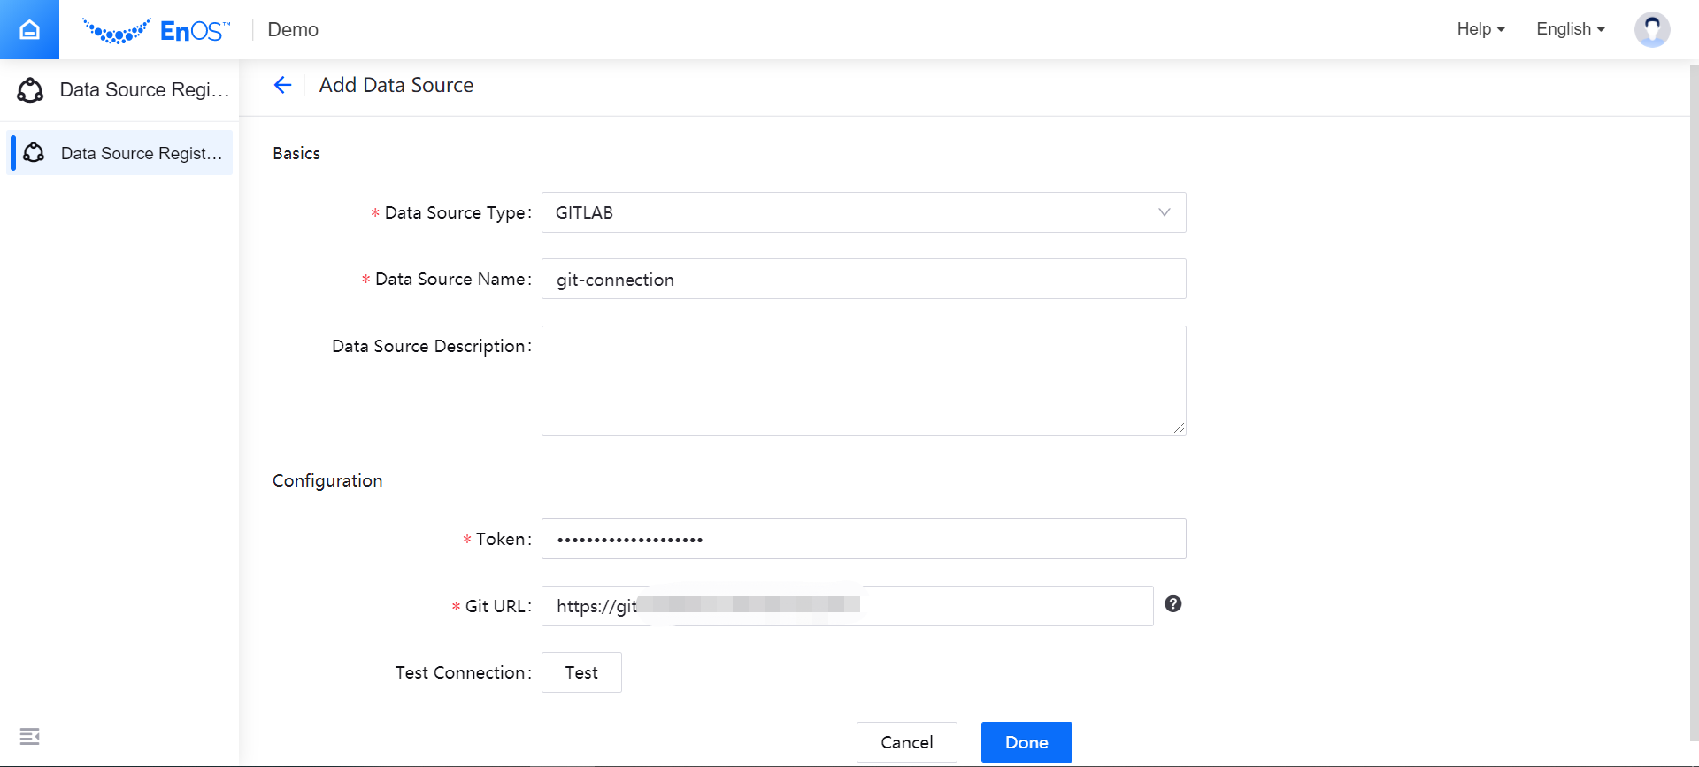Collapse the sidebar with the bottom menu icon
This screenshot has width=1699, height=767.
click(x=29, y=736)
